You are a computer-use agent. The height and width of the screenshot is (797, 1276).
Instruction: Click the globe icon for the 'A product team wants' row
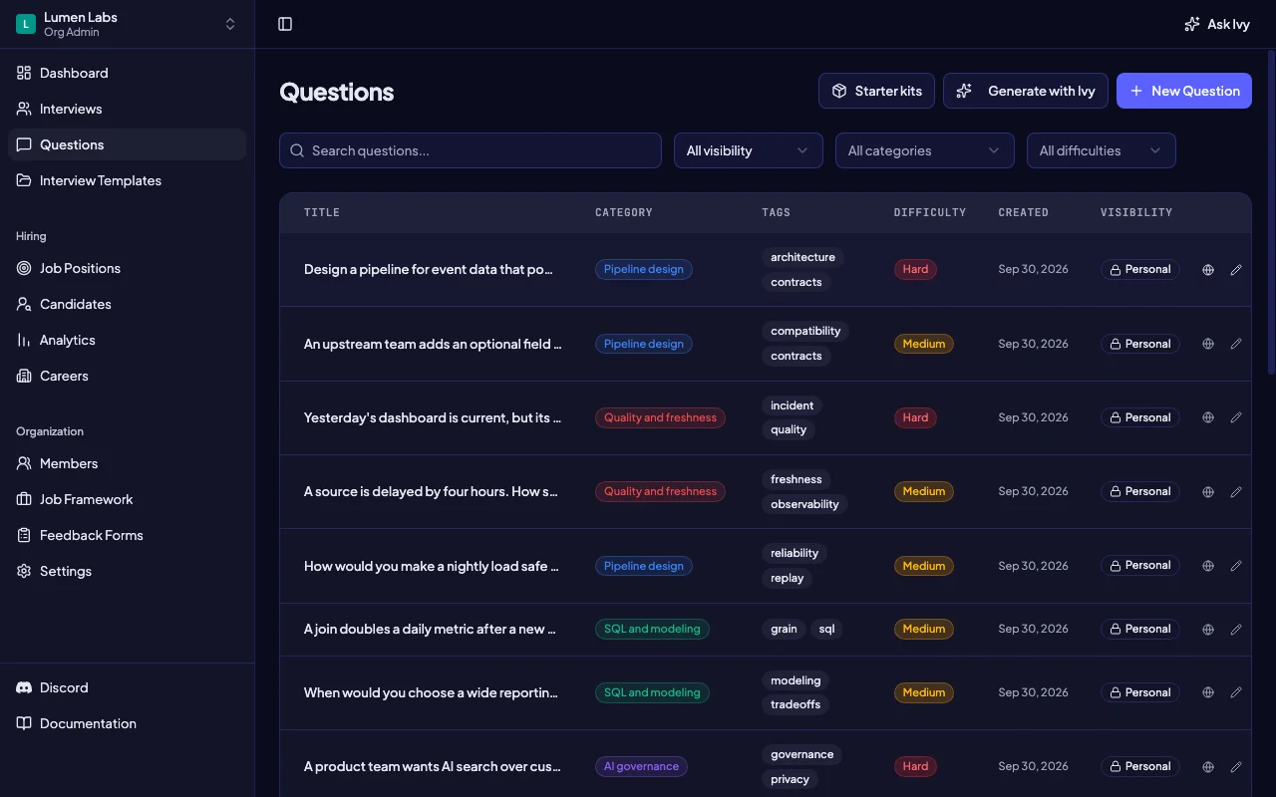pos(1208,766)
